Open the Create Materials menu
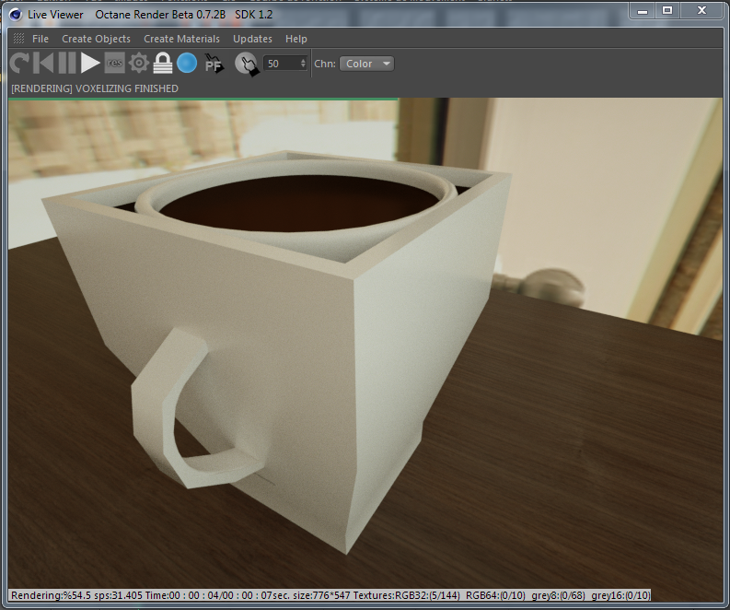The height and width of the screenshot is (610, 730). point(181,39)
